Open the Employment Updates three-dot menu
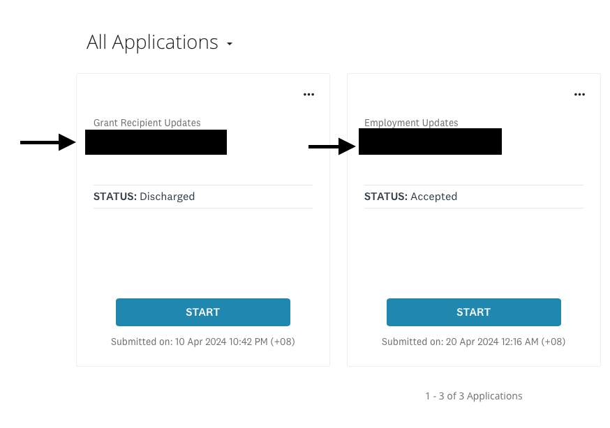The height and width of the screenshot is (428, 610). coord(579,95)
